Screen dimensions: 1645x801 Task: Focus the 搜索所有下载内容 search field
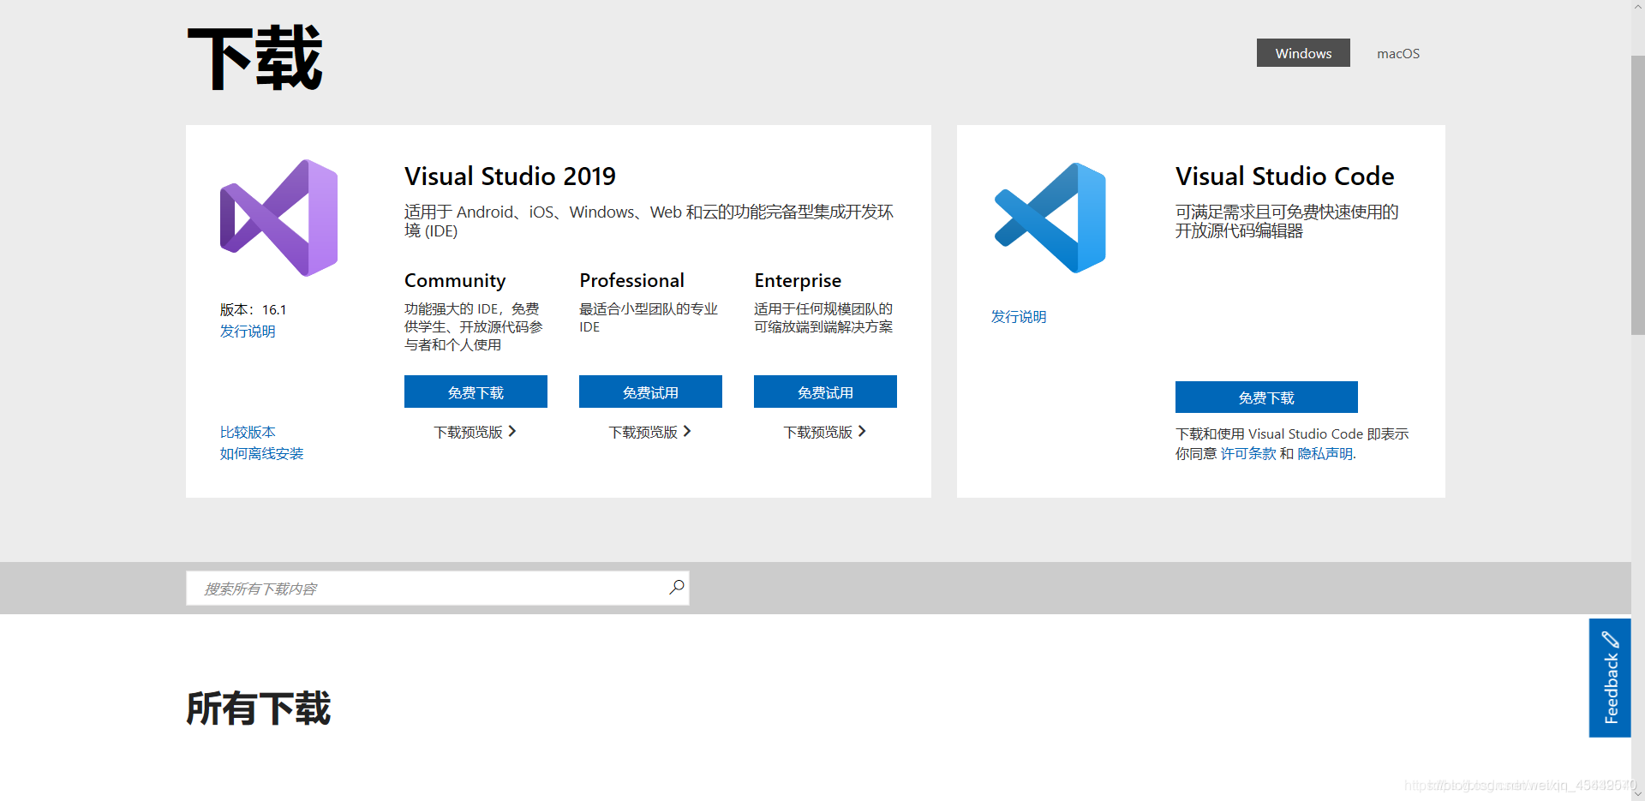[x=437, y=589]
